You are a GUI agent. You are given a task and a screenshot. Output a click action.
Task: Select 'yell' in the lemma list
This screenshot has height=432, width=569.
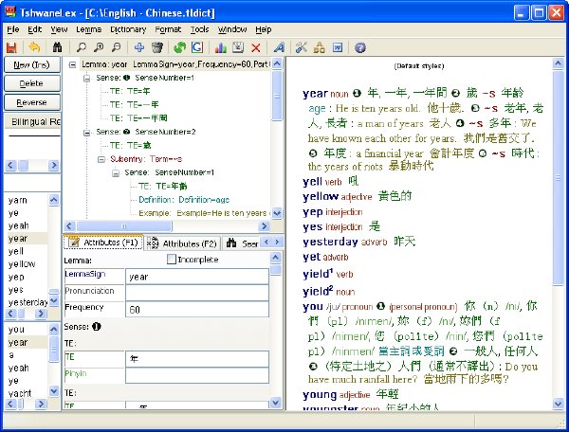[x=16, y=251]
